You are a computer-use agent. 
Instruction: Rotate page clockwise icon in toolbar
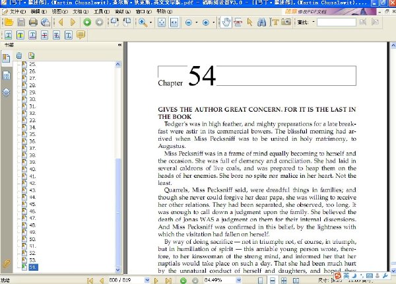[115, 22]
